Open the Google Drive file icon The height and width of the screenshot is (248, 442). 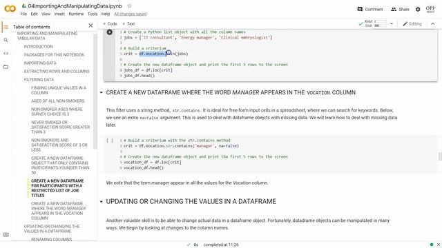pyautogui.click(x=24, y=6)
